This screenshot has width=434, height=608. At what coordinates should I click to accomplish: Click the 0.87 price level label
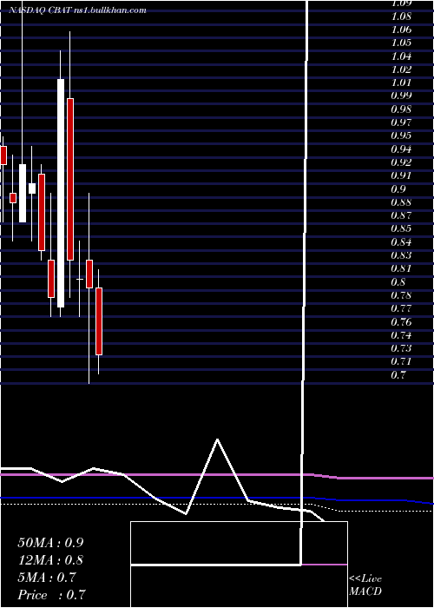pos(401,216)
